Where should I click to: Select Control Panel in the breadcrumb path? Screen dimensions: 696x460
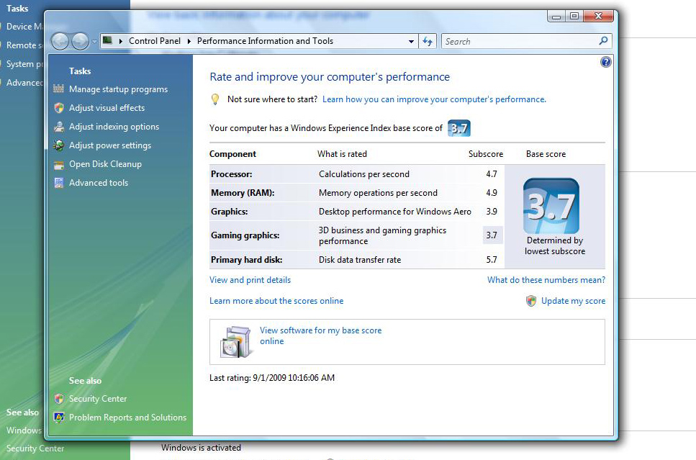point(155,41)
